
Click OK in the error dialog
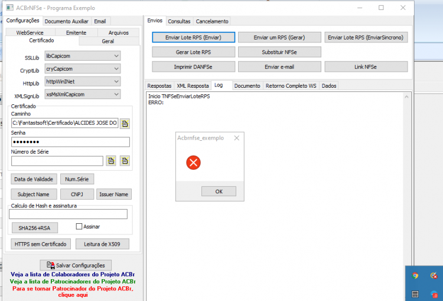219,191
